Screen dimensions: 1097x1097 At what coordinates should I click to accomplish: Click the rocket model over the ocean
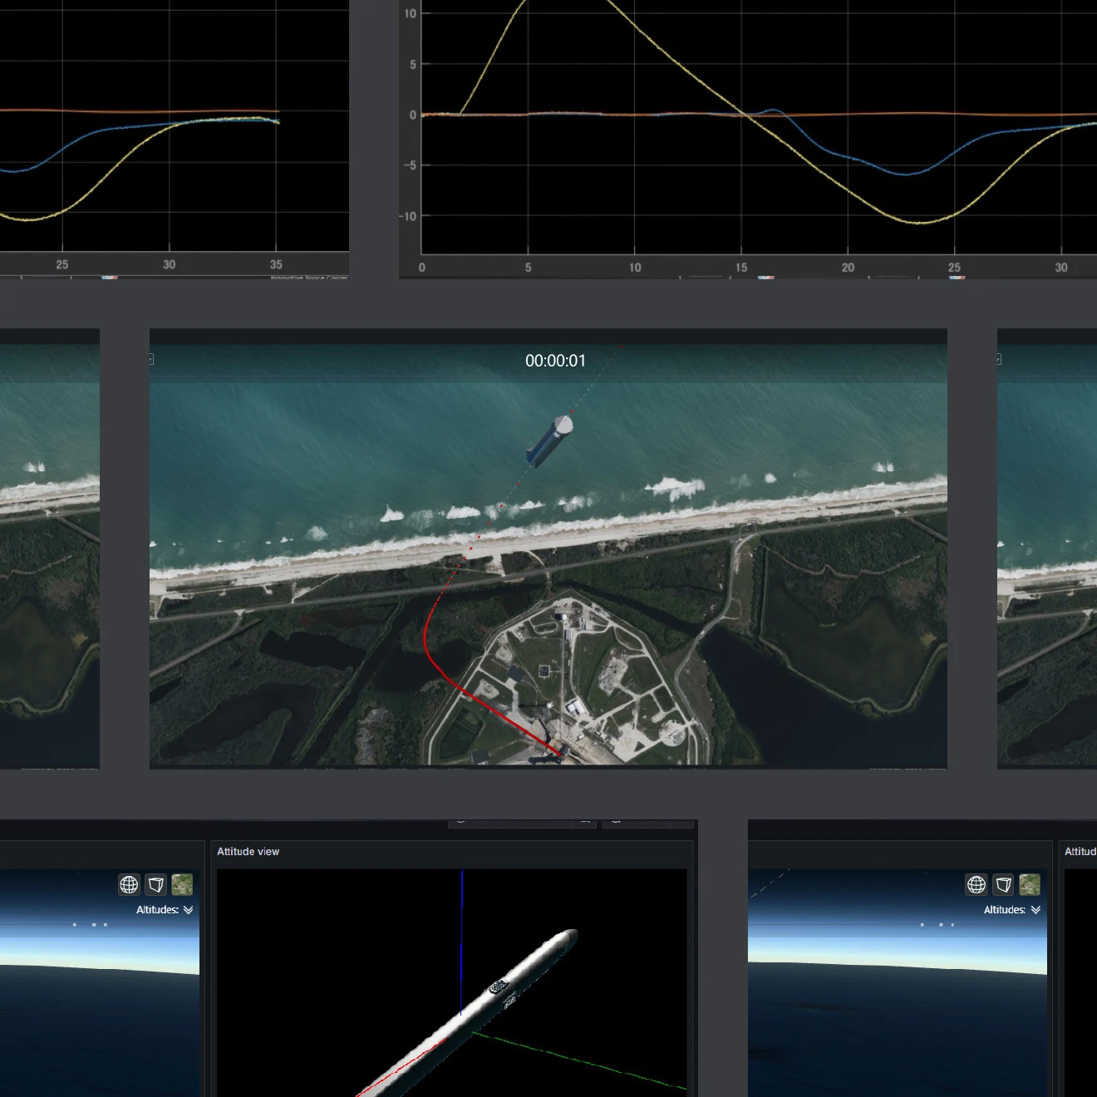coord(549,442)
